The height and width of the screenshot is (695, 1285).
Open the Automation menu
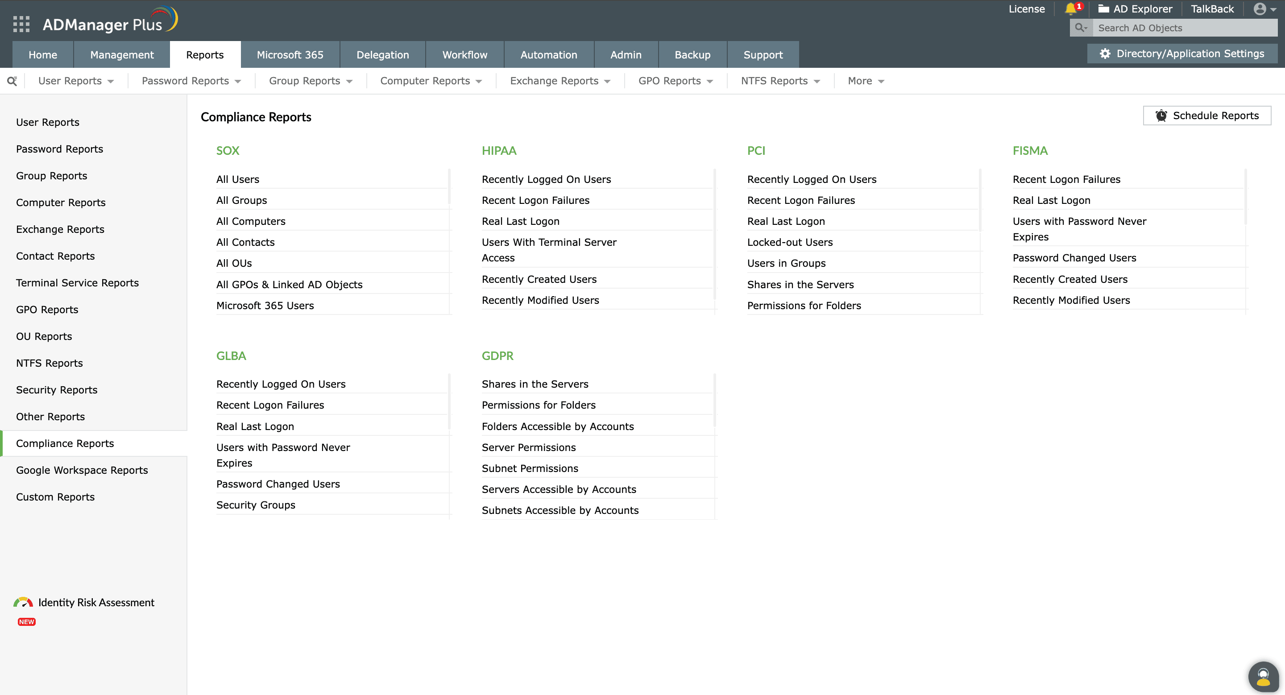coord(549,54)
